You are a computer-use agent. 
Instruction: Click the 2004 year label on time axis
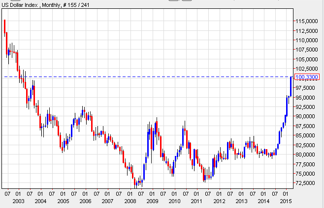40,201
